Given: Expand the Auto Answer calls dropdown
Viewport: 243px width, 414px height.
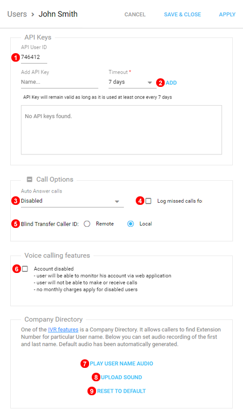Looking at the screenshot, I should coord(72,201).
